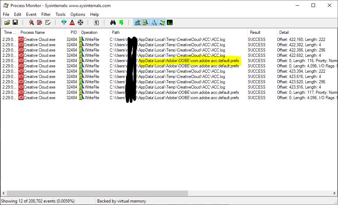Select row with Offset: 423,394, Length: 222
The width and height of the screenshot is (338, 205).
[169, 71]
